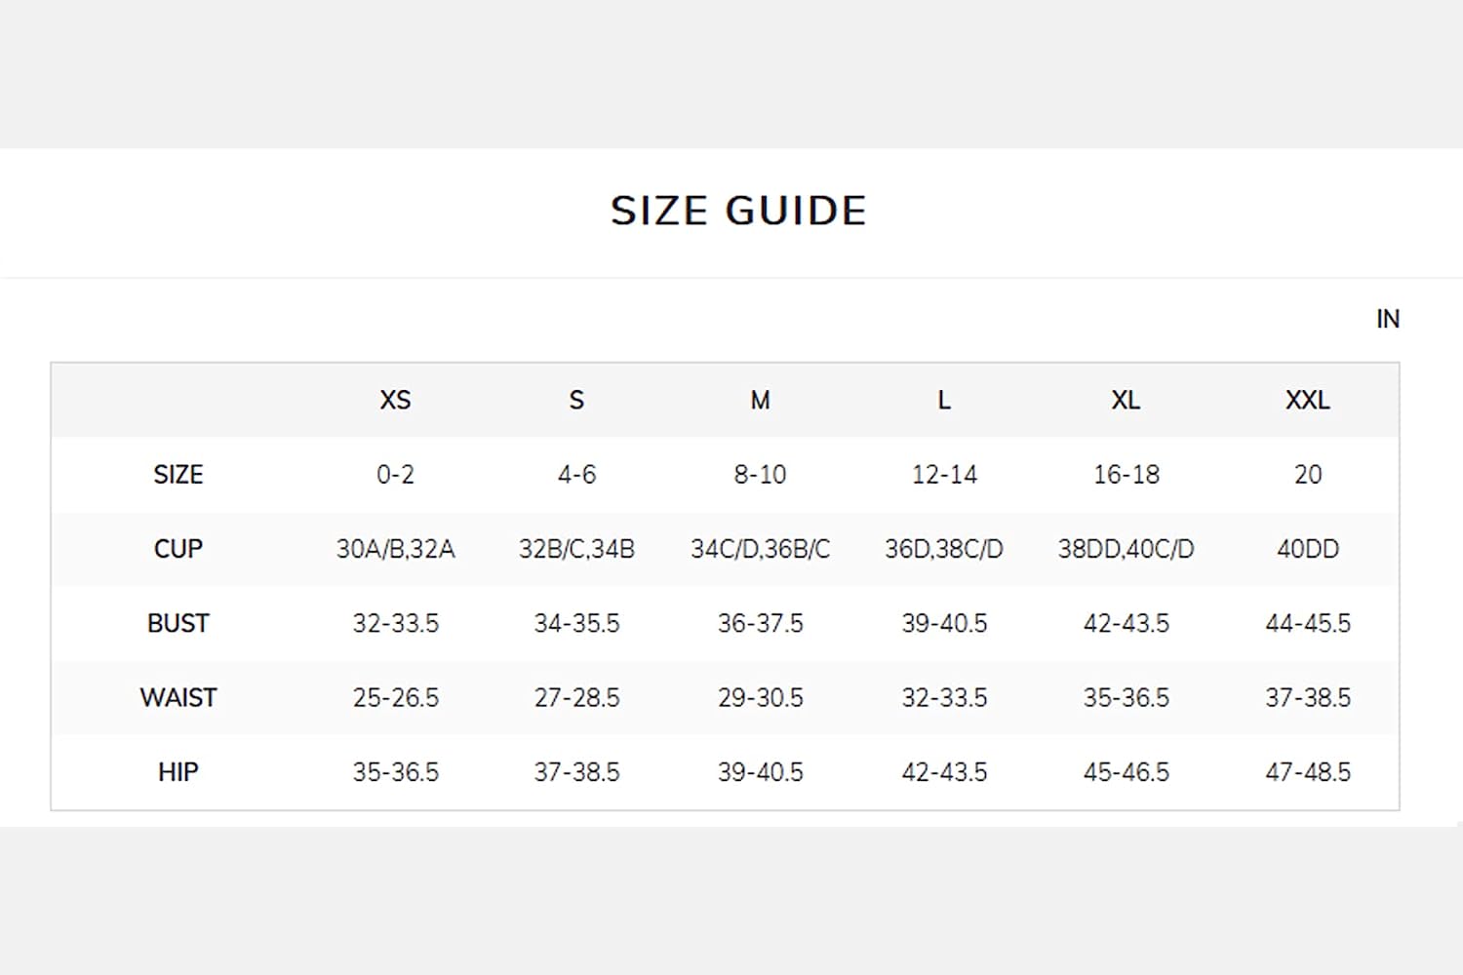Click the XXL column header
The width and height of the screenshot is (1463, 975).
[x=1307, y=400]
